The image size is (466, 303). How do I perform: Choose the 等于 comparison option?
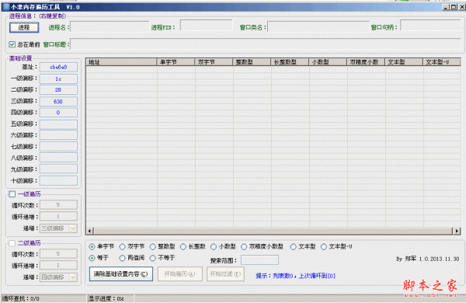(92, 258)
